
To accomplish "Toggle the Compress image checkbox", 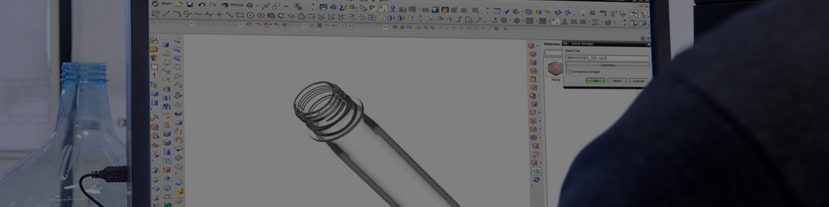I will 568,72.
